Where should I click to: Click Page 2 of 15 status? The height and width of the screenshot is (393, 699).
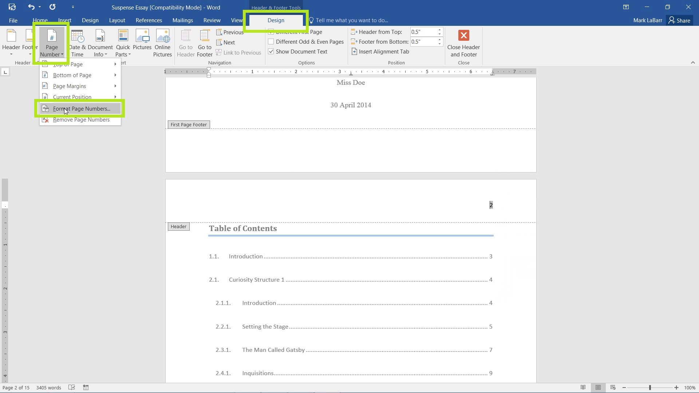(16, 388)
